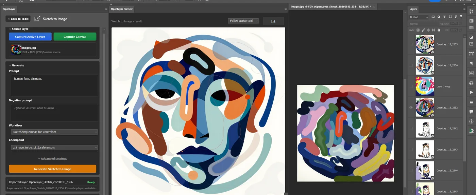Click the layer Fill value field
This screenshot has width=476, height=195.
(454, 30)
